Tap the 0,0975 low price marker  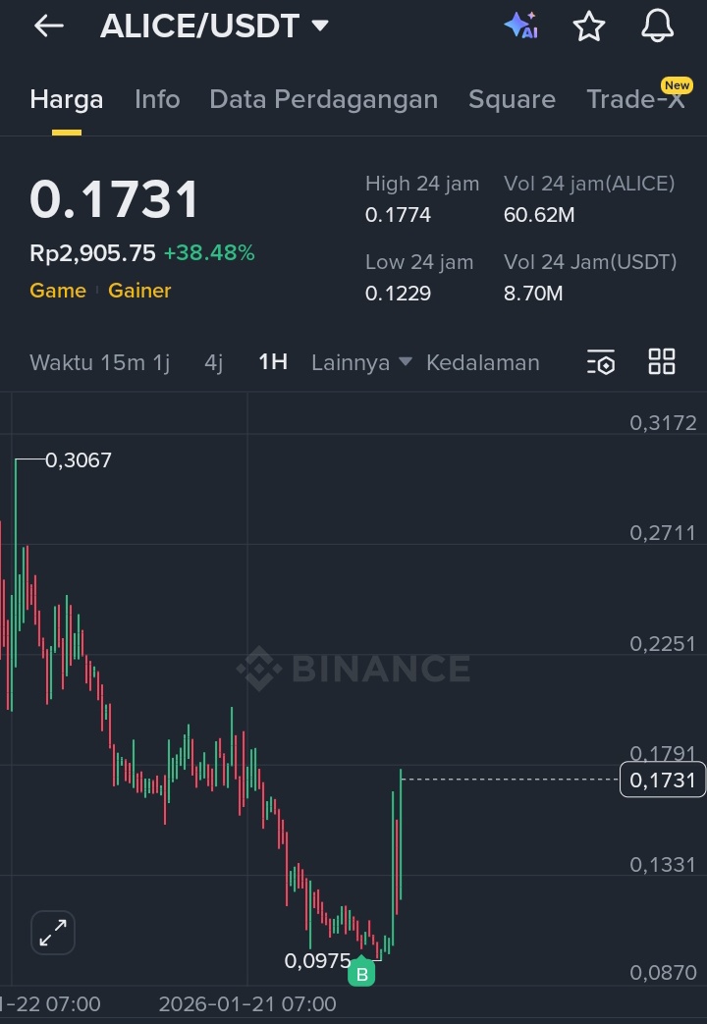coord(317,960)
